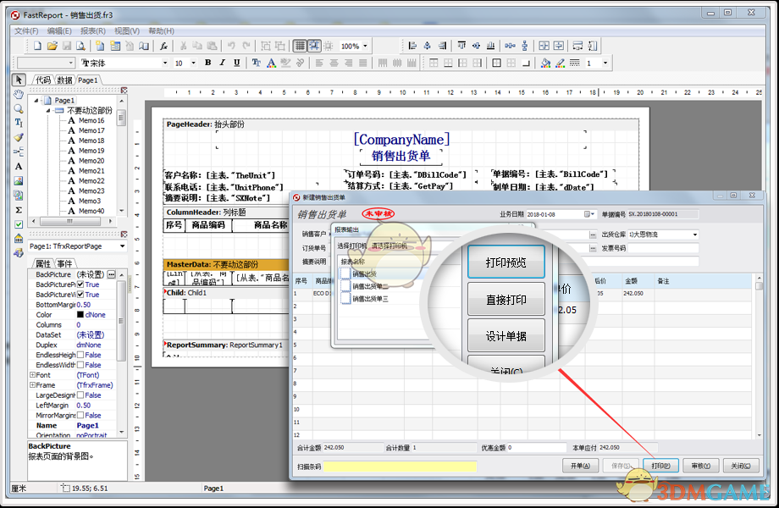The image size is (779, 508).
Task: Enable EndlessHeight in the properties panel
Action: click(80, 355)
